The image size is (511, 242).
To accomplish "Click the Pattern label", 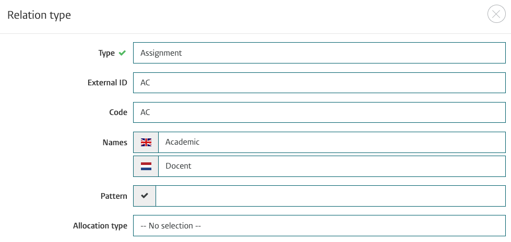I will click(114, 196).
